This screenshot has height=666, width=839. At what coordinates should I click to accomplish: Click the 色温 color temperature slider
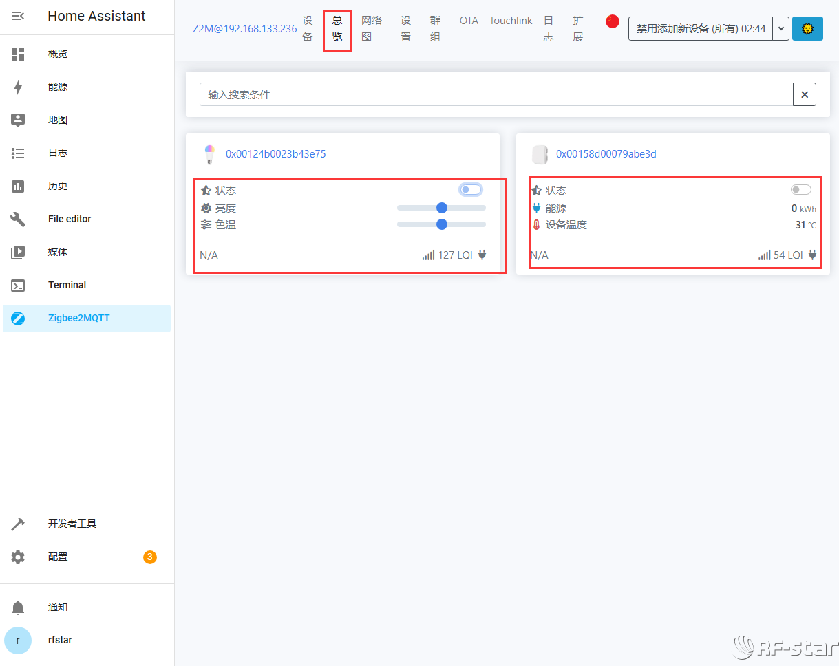(441, 224)
